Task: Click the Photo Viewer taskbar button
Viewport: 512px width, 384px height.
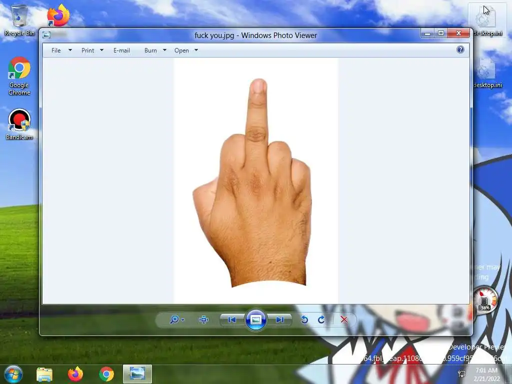Action: click(137, 374)
